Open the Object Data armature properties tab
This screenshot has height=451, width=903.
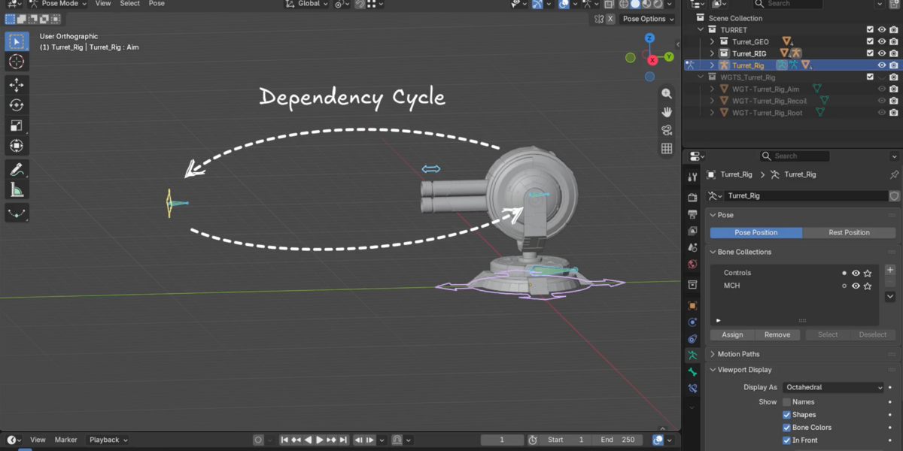click(x=692, y=355)
